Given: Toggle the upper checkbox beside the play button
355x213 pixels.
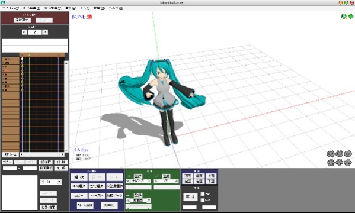Looking at the screenshot, I should [x=203, y=194].
